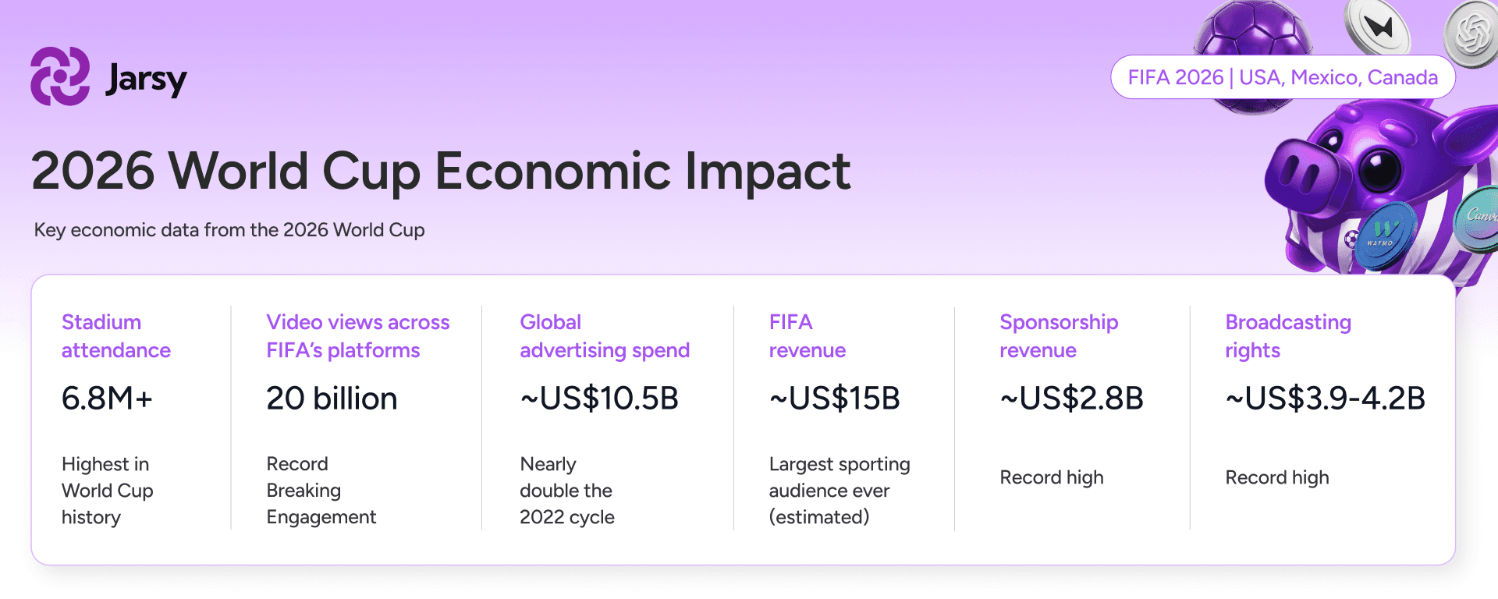Select the Video views across FIFA's platforms heading

coord(358,336)
